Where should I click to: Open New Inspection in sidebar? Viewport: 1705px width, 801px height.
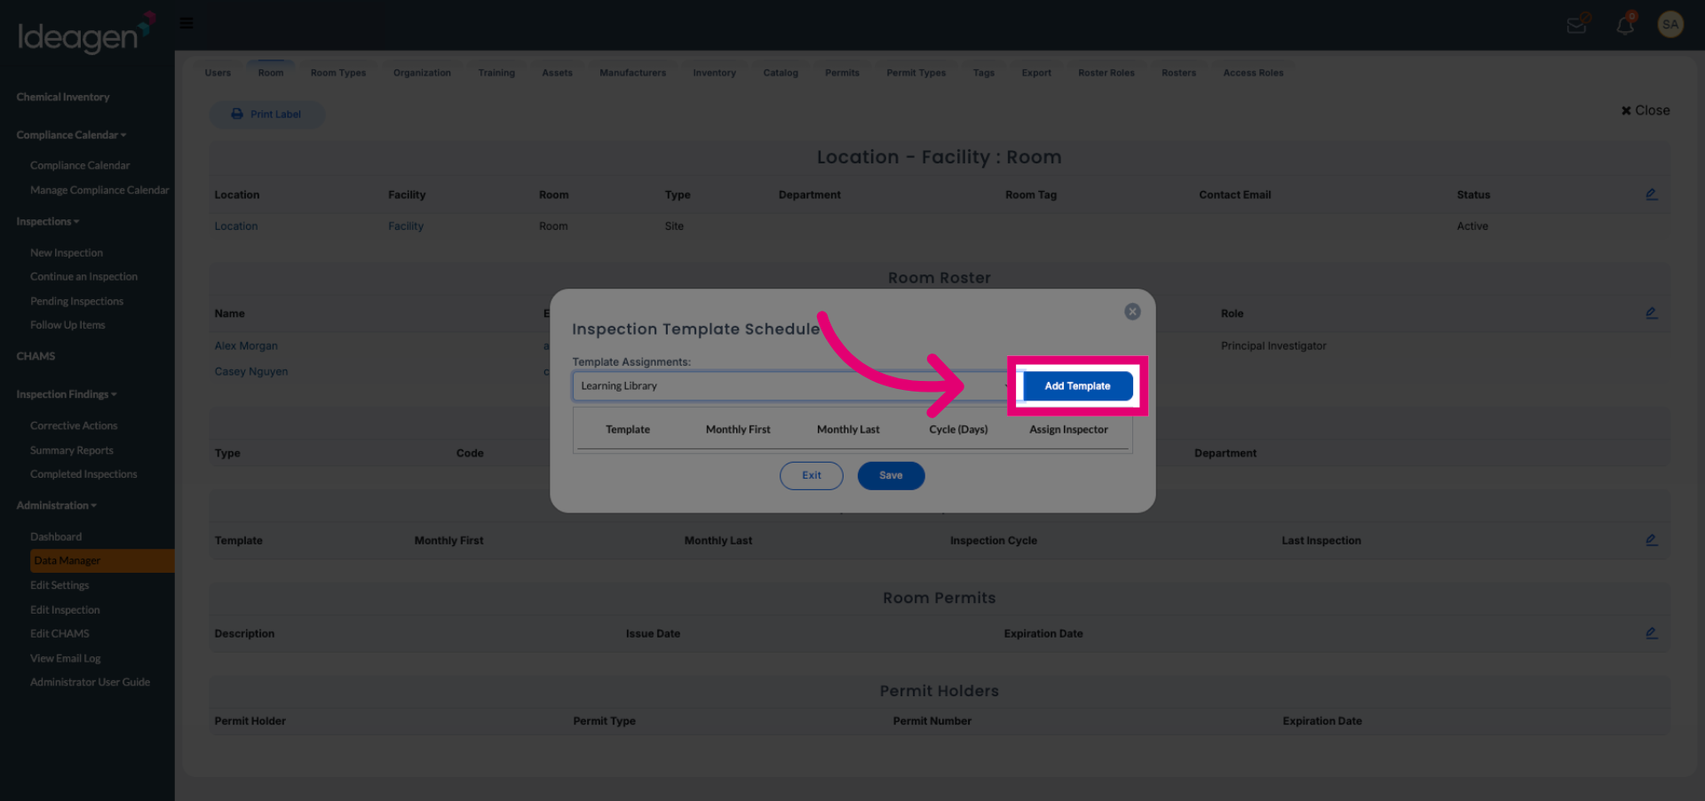67,253
